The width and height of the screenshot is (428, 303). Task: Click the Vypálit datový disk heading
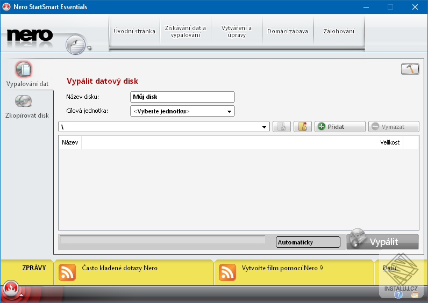coord(102,81)
